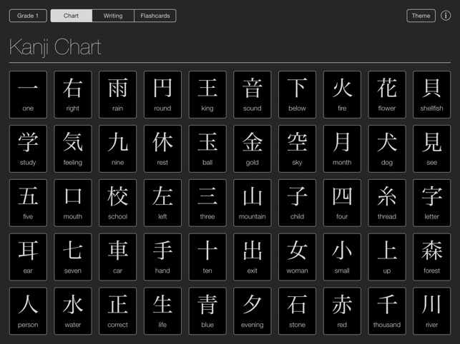Tap the 'shellfish' kanji card
The height and width of the screenshot is (344, 460).
431,94
